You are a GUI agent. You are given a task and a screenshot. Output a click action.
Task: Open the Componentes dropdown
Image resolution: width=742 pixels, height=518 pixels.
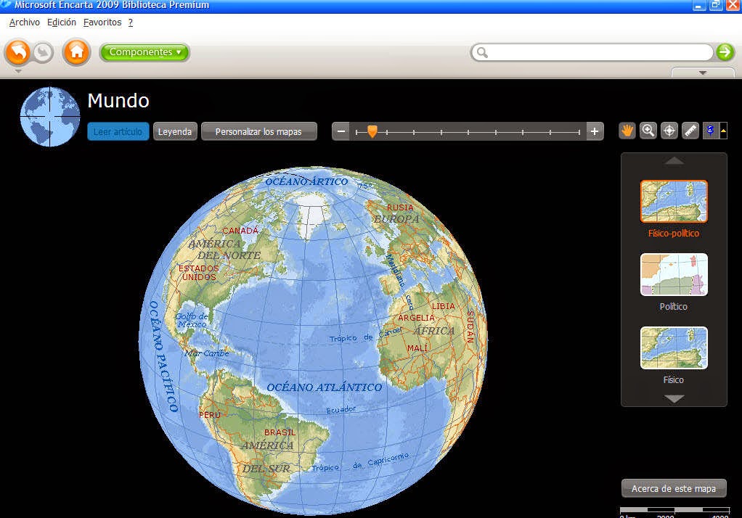pyautogui.click(x=144, y=52)
